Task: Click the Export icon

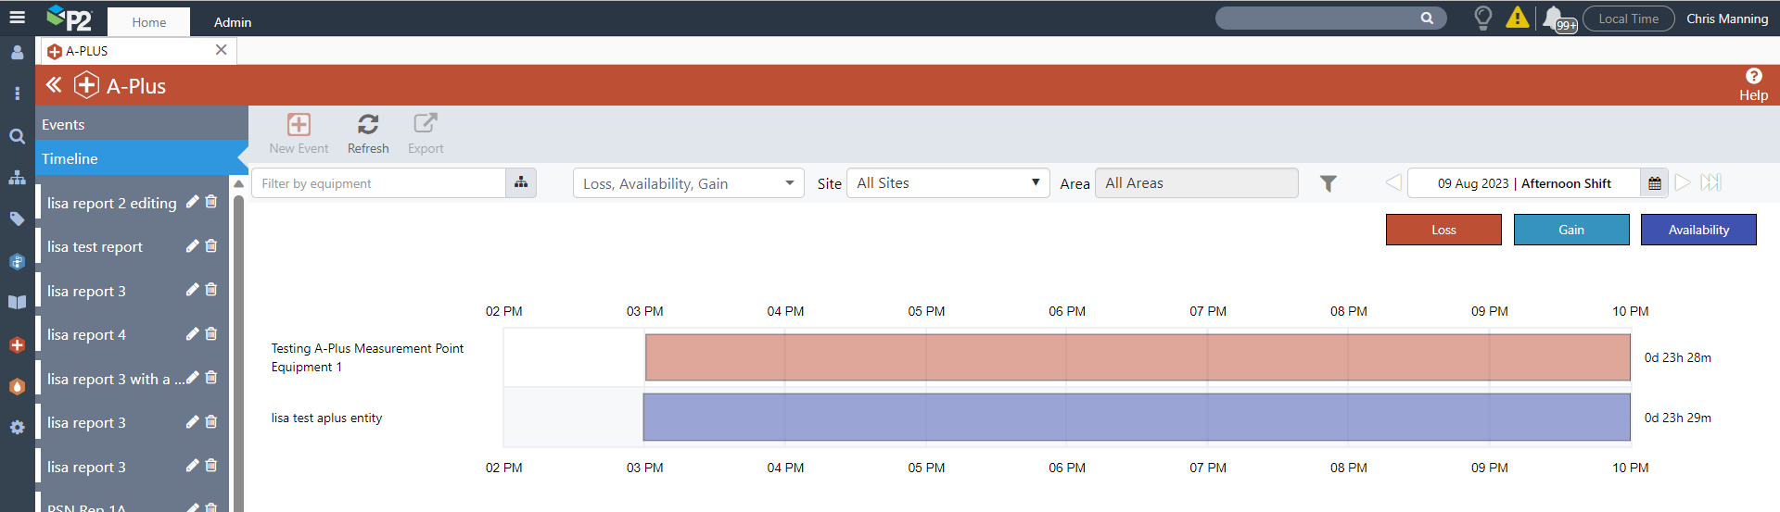Action: tap(426, 124)
